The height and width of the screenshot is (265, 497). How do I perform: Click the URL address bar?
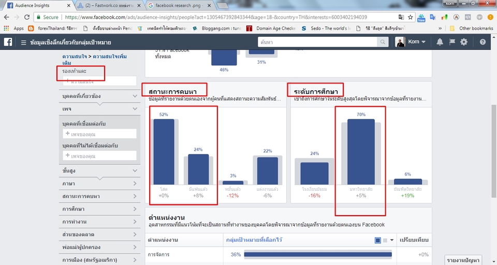coord(215,17)
